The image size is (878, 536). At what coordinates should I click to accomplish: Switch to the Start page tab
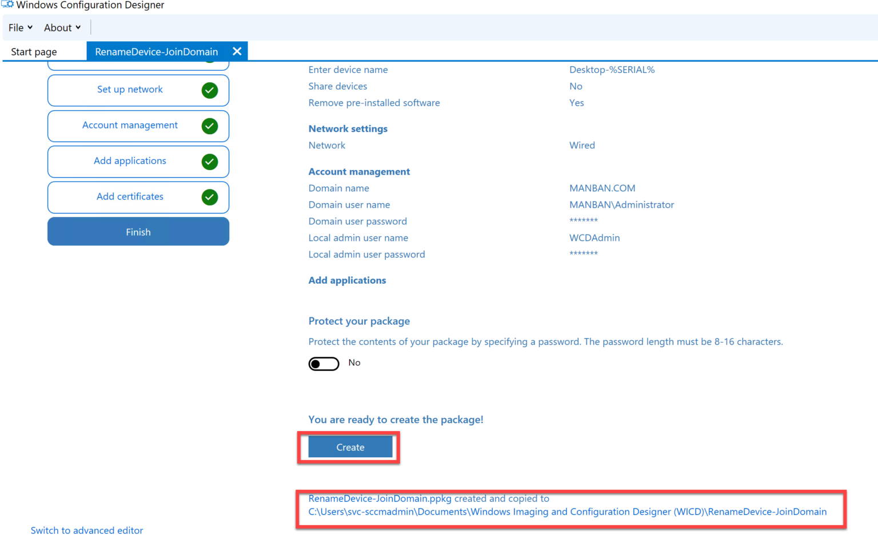[33, 51]
